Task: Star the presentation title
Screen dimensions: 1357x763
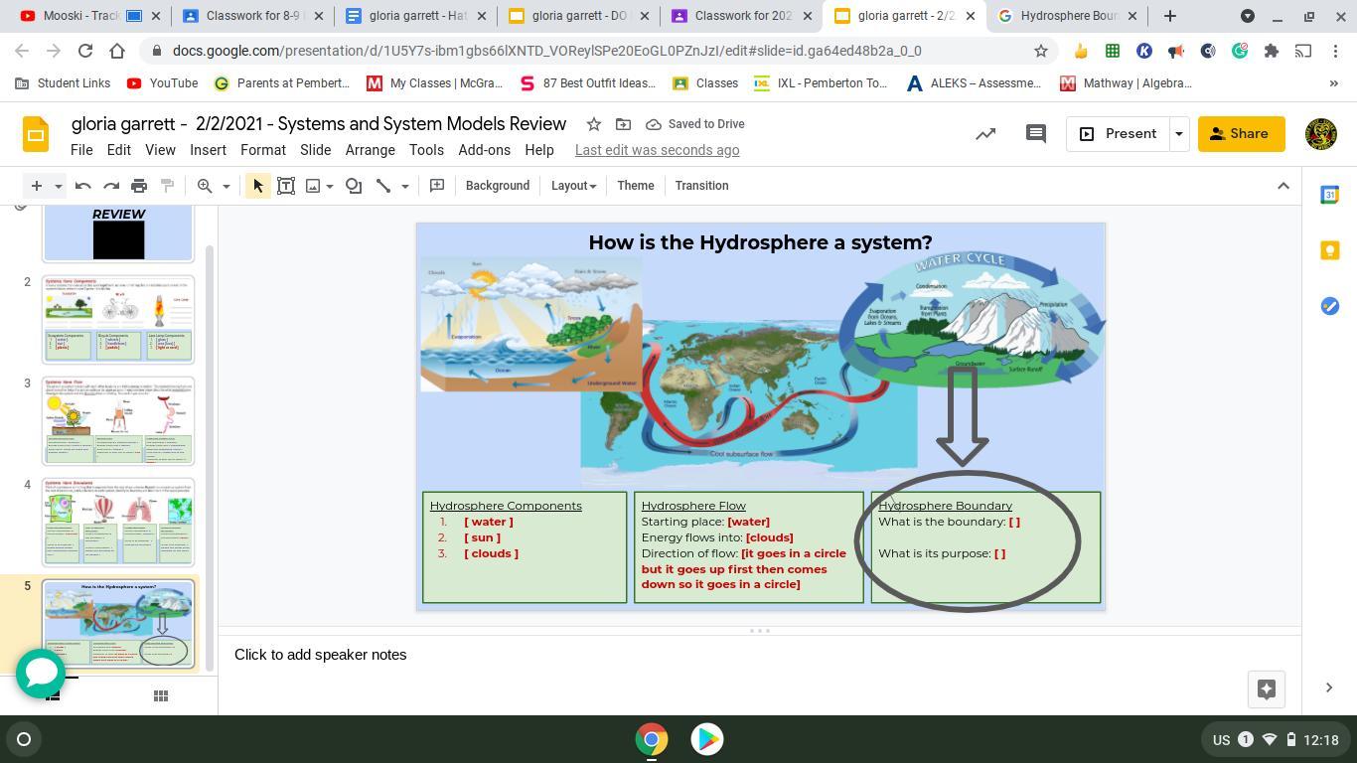Action: coord(593,124)
